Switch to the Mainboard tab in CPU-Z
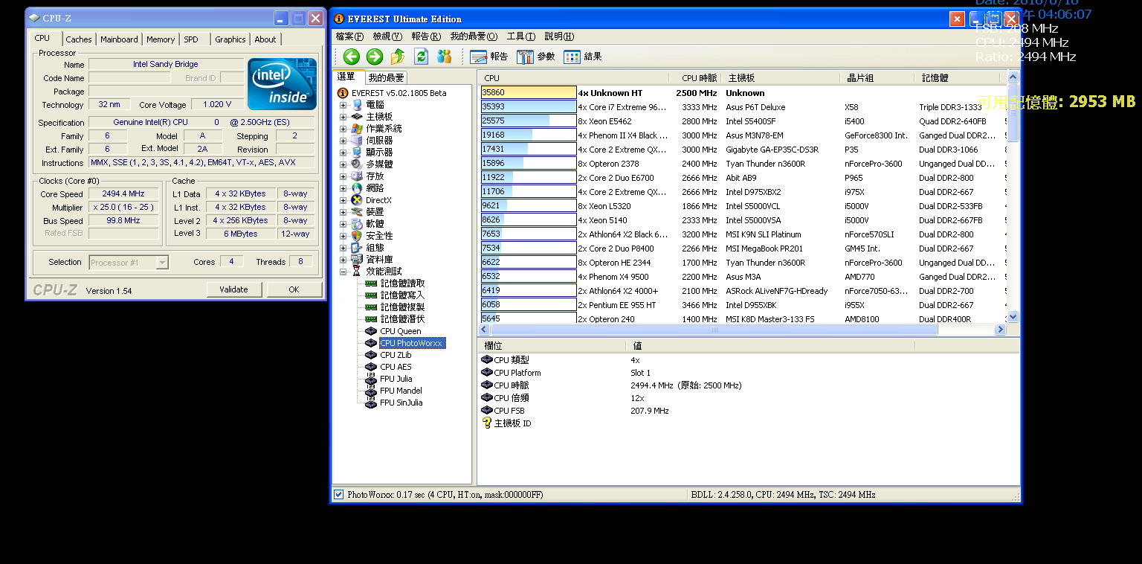Screen dimensions: 1142x564 [119, 39]
